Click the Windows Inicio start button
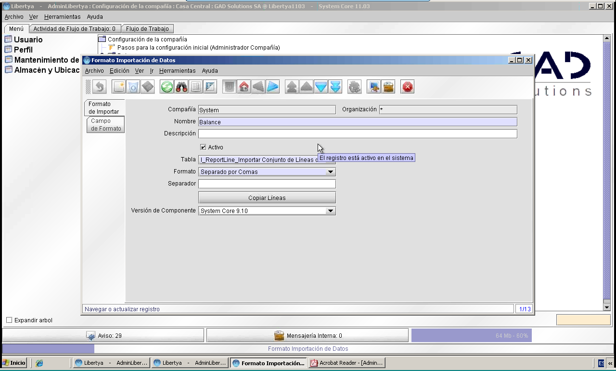 pos(14,363)
